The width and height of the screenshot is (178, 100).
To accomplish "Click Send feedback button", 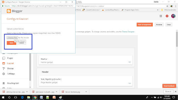I will pos(169,86).
